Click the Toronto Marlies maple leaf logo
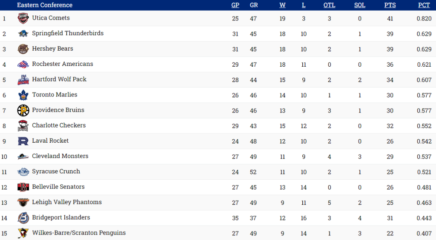This screenshot has height=240, width=436. tap(23, 95)
